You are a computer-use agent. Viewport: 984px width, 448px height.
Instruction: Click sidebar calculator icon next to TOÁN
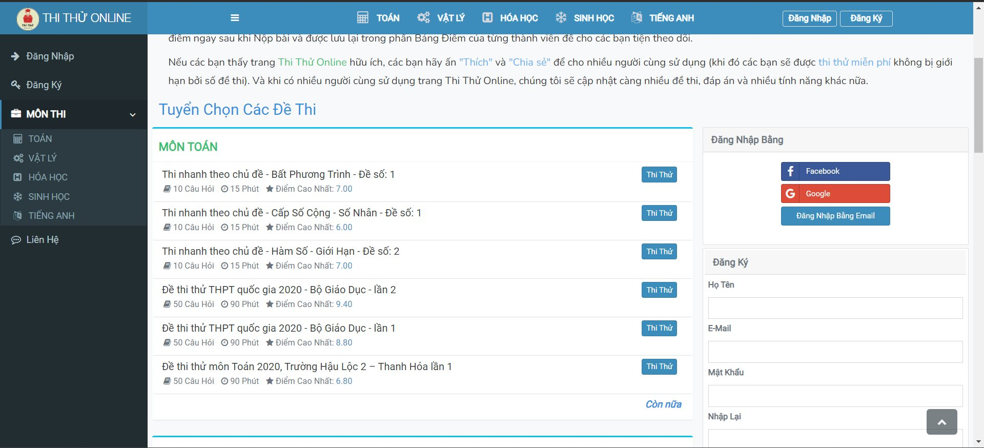point(17,139)
